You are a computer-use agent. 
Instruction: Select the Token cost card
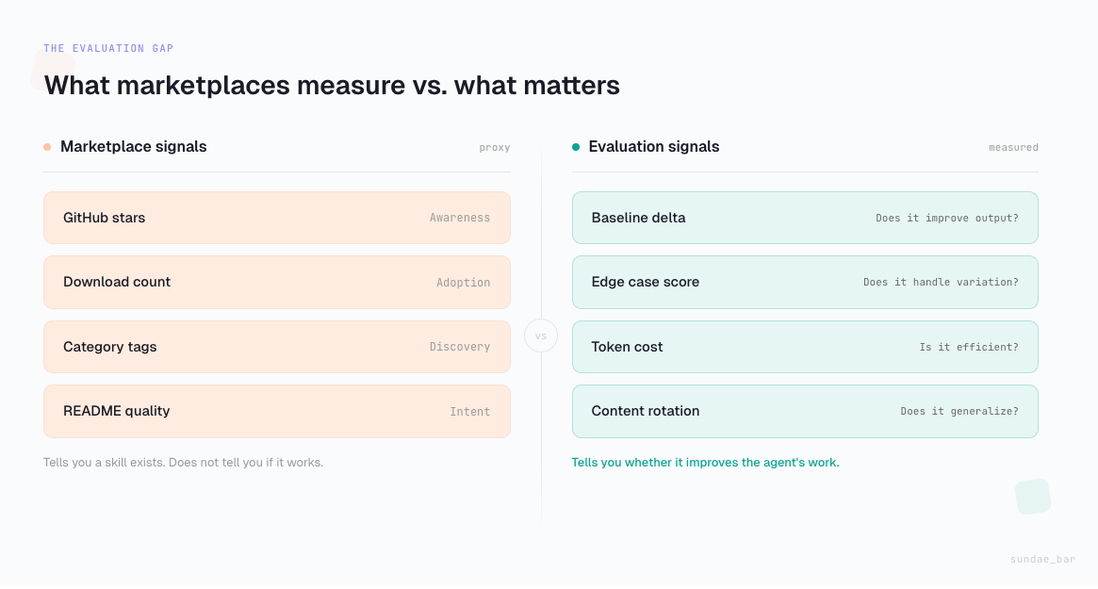pos(804,347)
